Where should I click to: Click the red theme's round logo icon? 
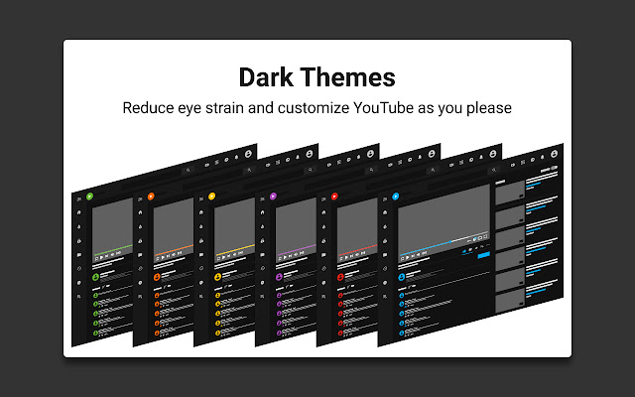click(x=334, y=197)
